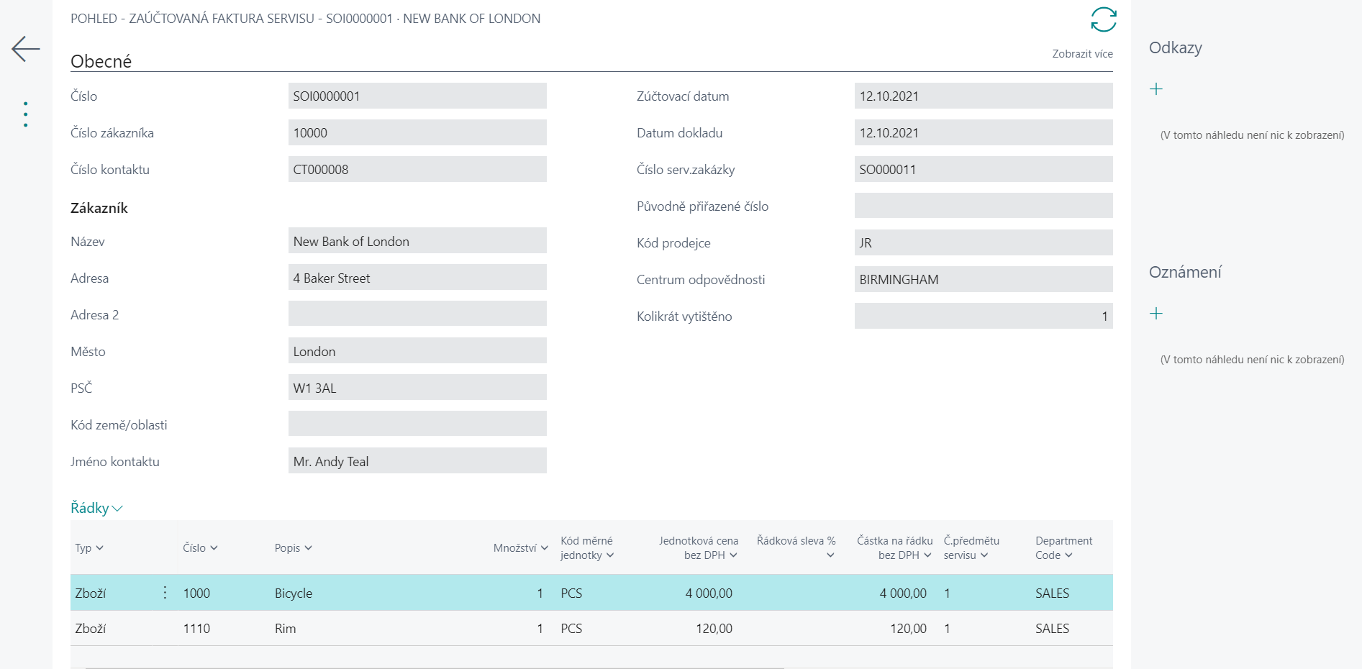Select SALES department cell in Bicycle row

[1052, 593]
